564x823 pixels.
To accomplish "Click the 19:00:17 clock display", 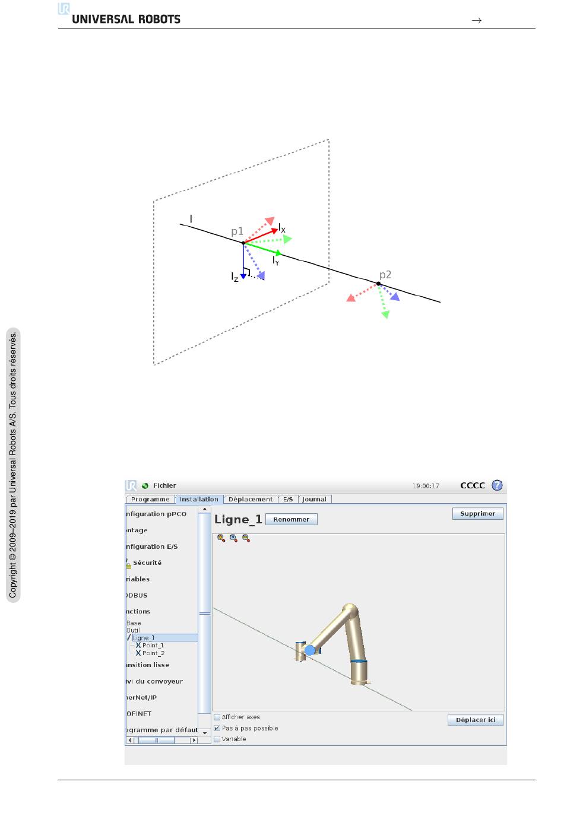I will coord(426,486).
